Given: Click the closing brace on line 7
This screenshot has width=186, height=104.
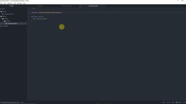Looking at the screenshot, I should coord(32,21).
